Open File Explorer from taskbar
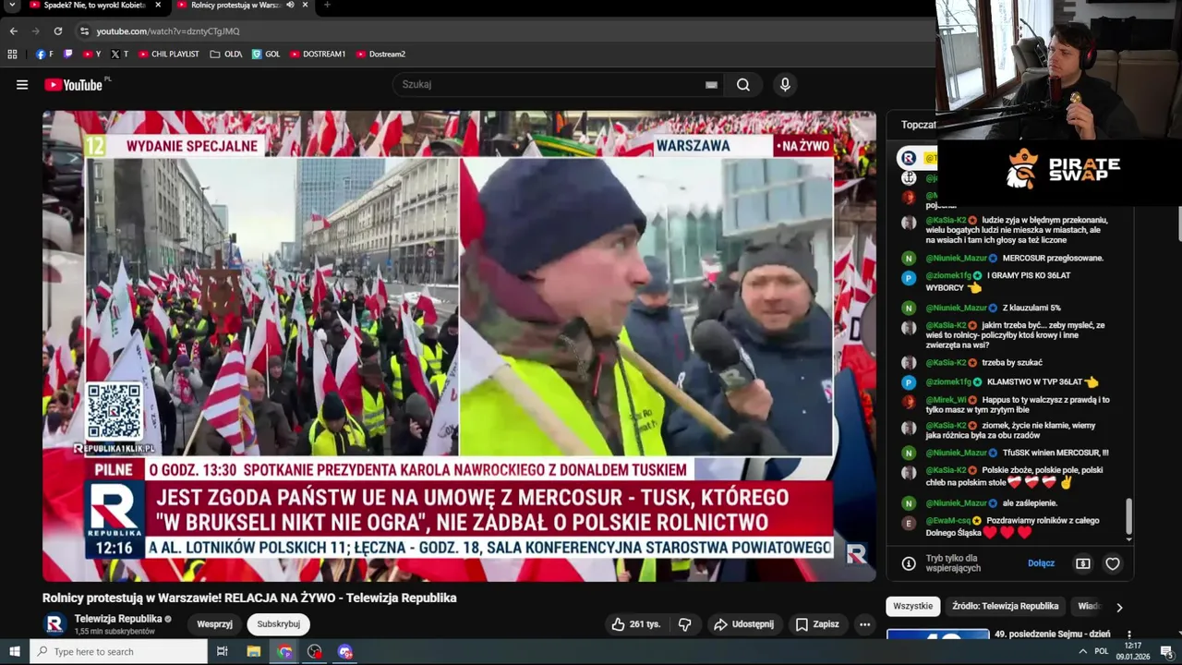The image size is (1182, 665). (253, 651)
